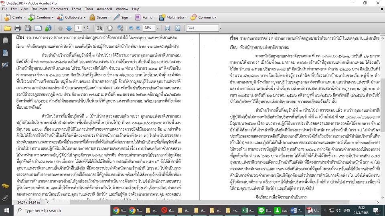385x216 pixels.
Task: Open the Tools menu
Action: click(89, 9)
